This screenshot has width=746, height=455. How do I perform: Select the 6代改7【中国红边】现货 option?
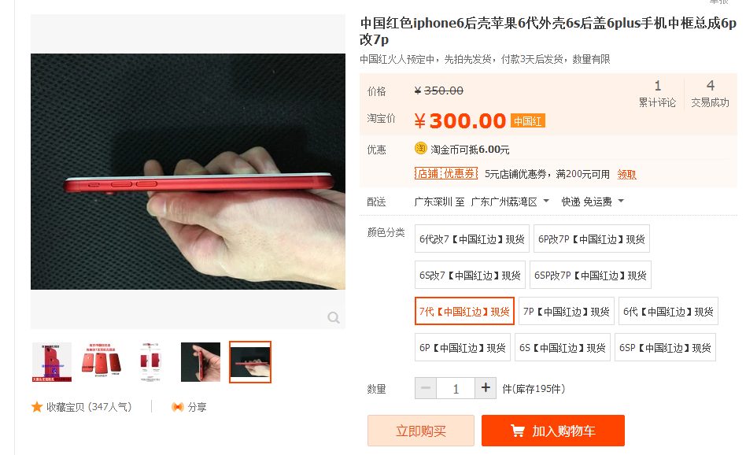(472, 239)
